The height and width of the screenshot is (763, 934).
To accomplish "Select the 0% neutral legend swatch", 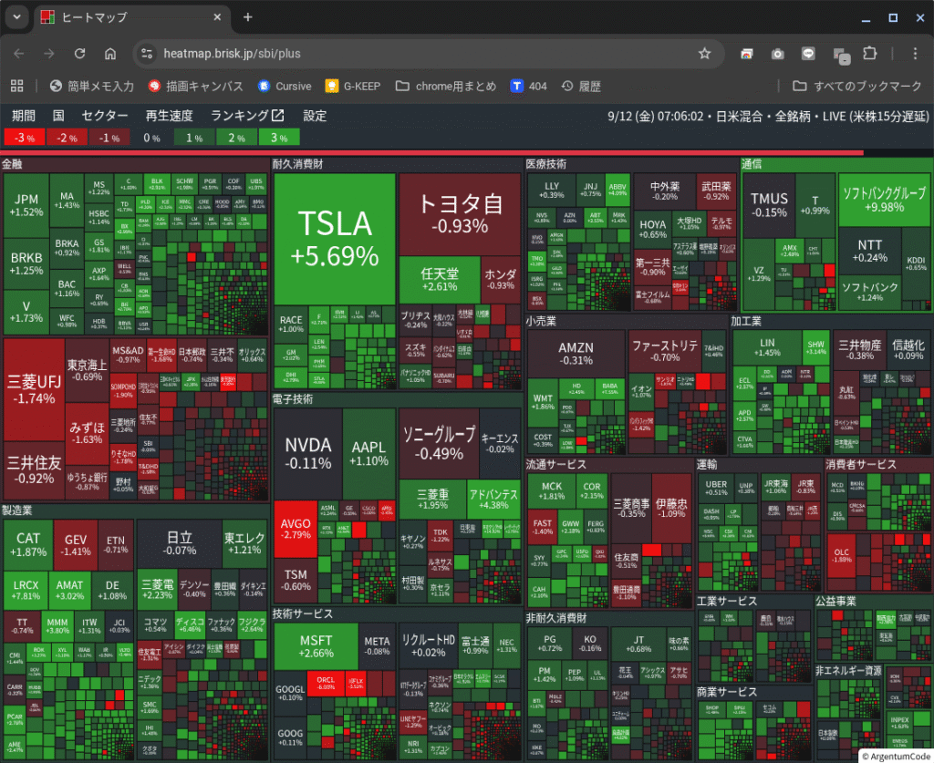I will (x=152, y=138).
